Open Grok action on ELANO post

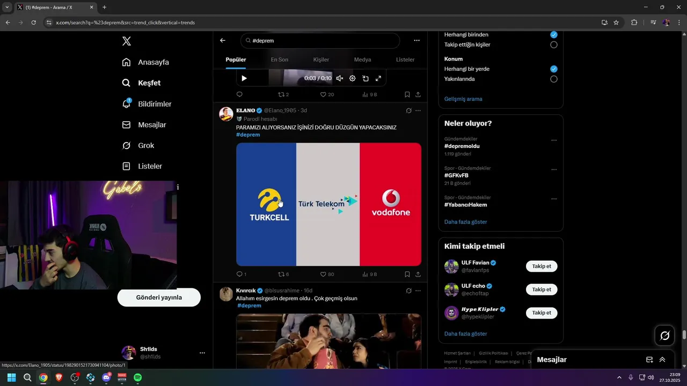[408, 110]
